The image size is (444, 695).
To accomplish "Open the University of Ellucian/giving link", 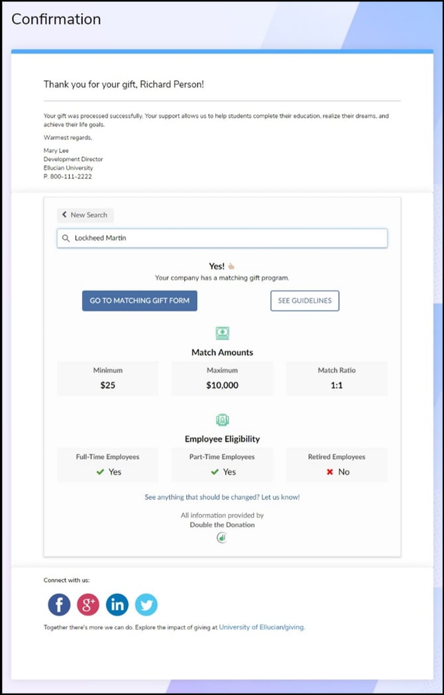I will 262,627.
